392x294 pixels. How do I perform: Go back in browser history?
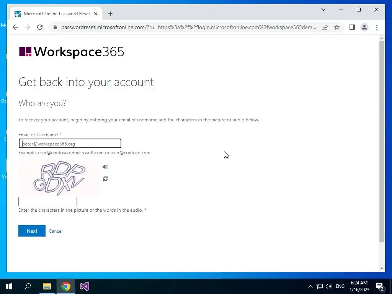pos(15,27)
